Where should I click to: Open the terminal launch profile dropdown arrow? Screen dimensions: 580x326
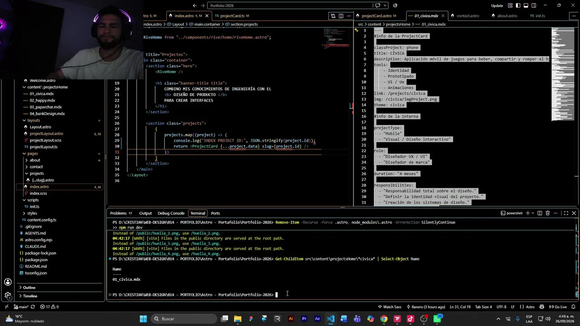click(533, 213)
